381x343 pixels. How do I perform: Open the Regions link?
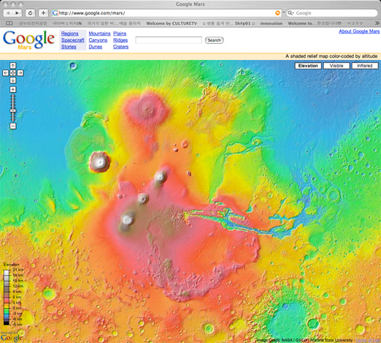coord(70,34)
